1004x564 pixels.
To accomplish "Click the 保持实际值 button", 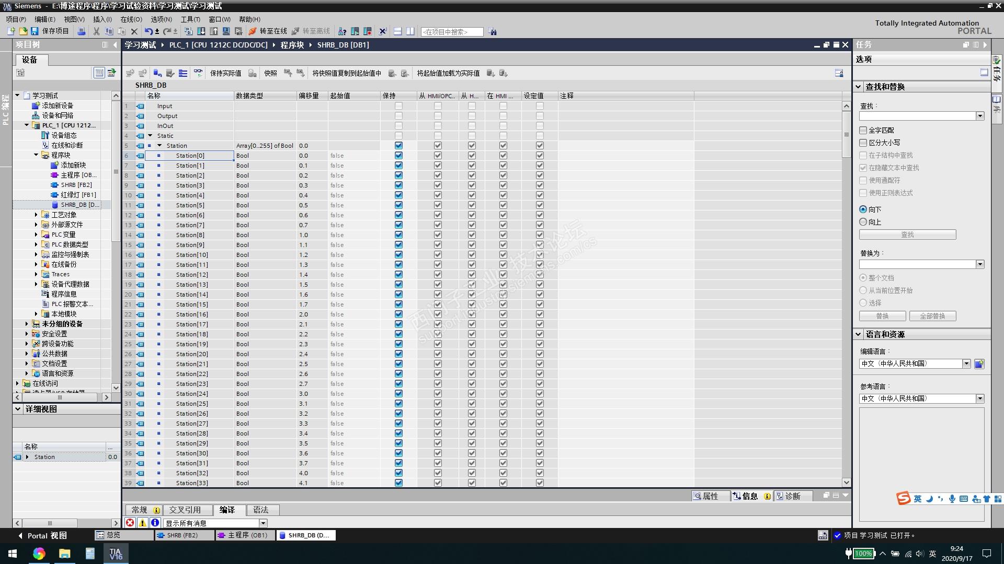I will tap(225, 73).
